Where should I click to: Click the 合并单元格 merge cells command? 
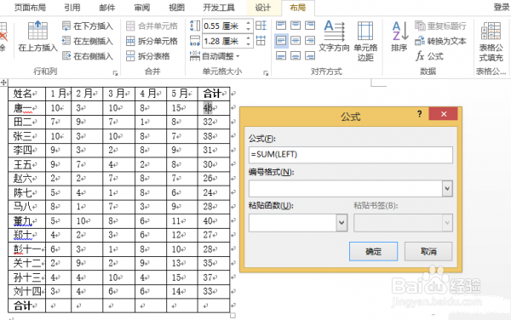click(152, 26)
